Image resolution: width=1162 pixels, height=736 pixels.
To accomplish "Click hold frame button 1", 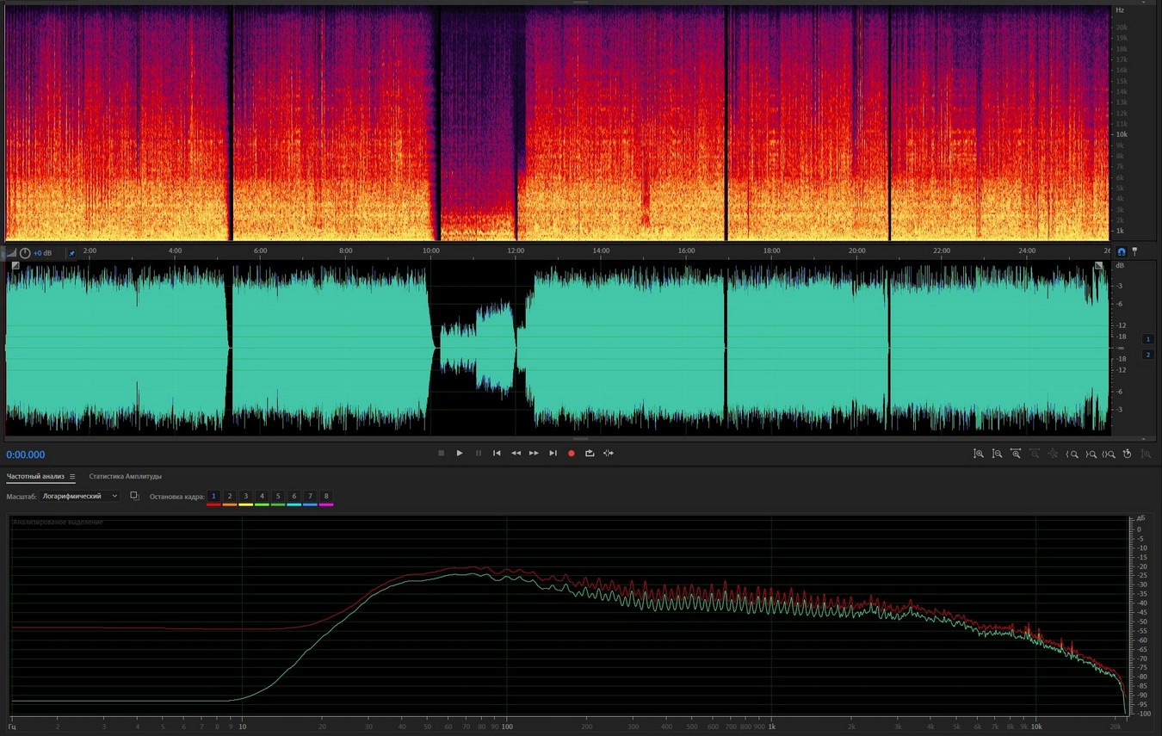I will 213,497.
